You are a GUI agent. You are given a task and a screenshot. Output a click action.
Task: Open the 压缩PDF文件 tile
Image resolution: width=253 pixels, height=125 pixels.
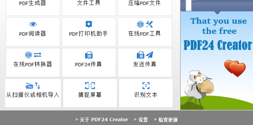(x=145, y=7)
